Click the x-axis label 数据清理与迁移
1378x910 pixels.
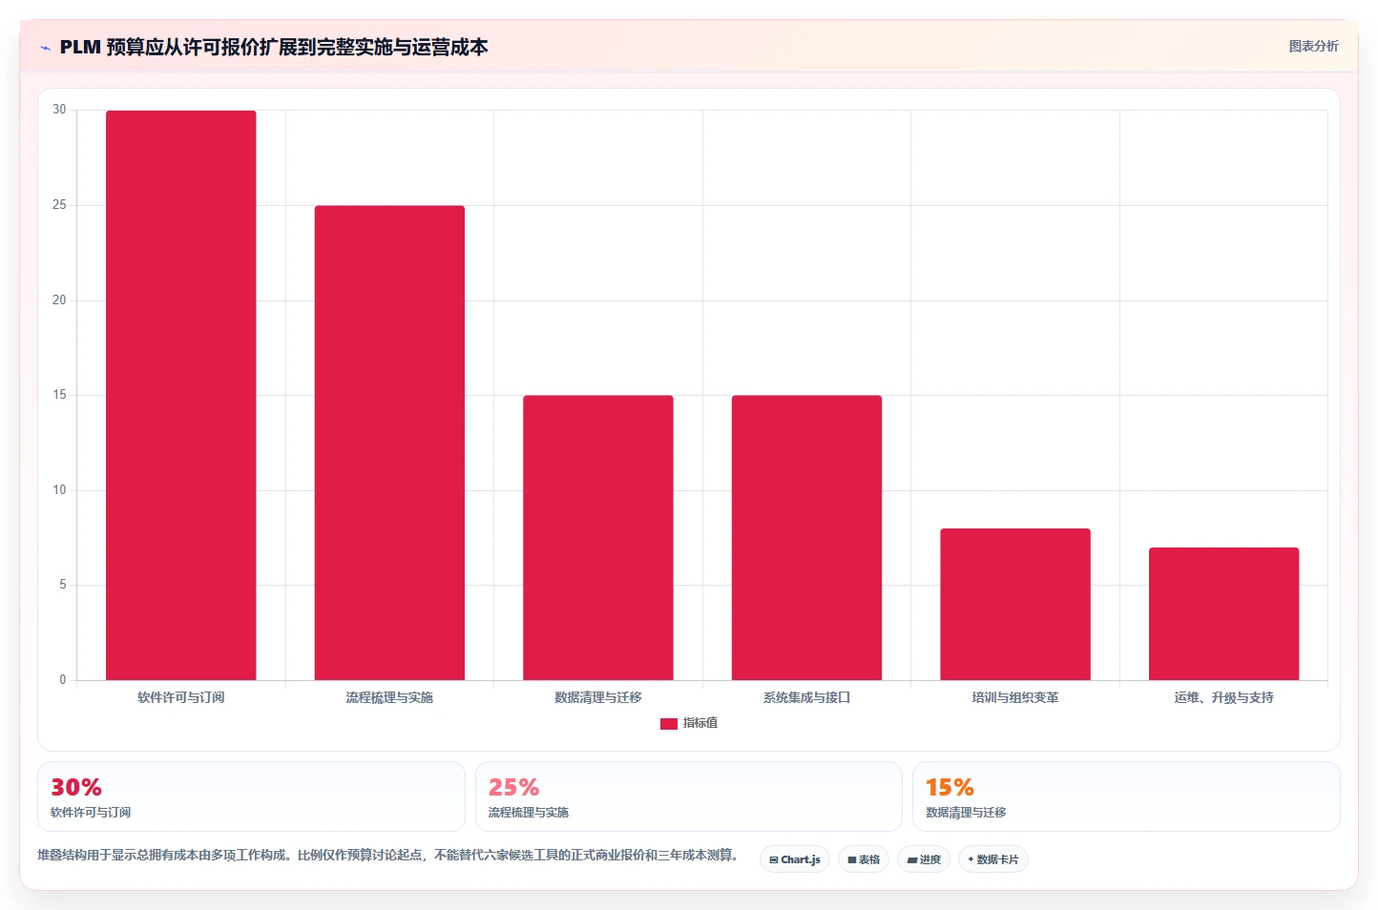(598, 697)
